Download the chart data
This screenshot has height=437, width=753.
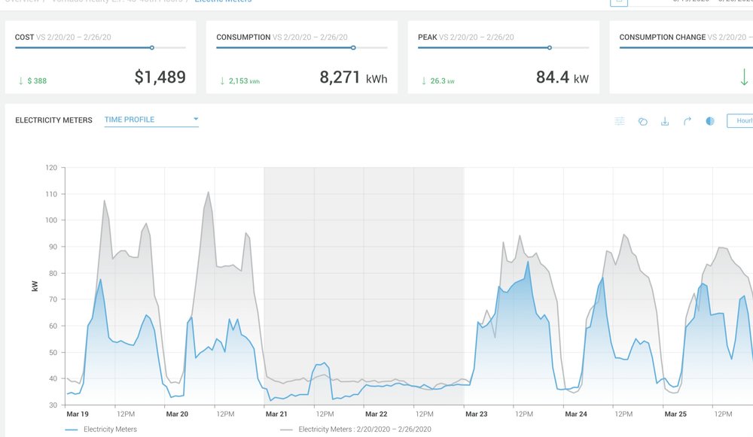(665, 121)
